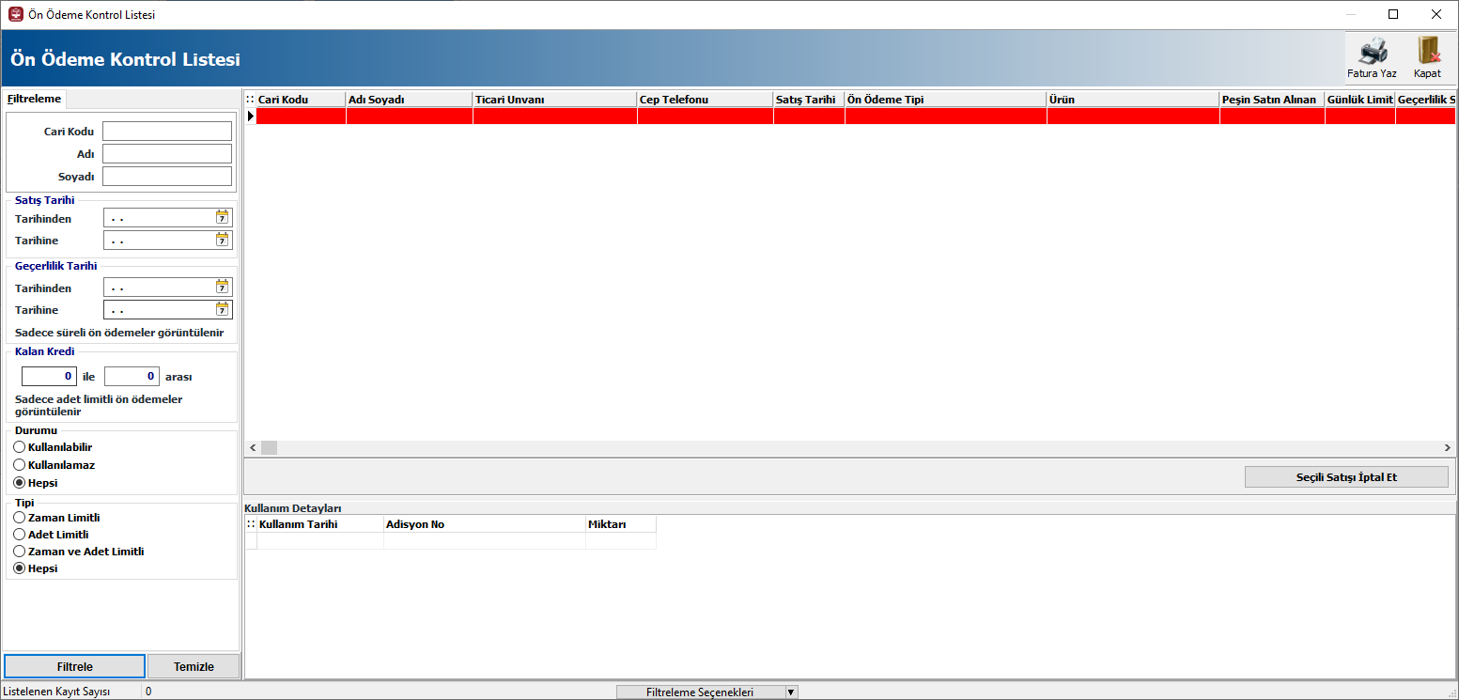Open Filtreleme Seçenekleri dropdown arrow
This screenshot has height=700, width=1459.
click(x=791, y=692)
